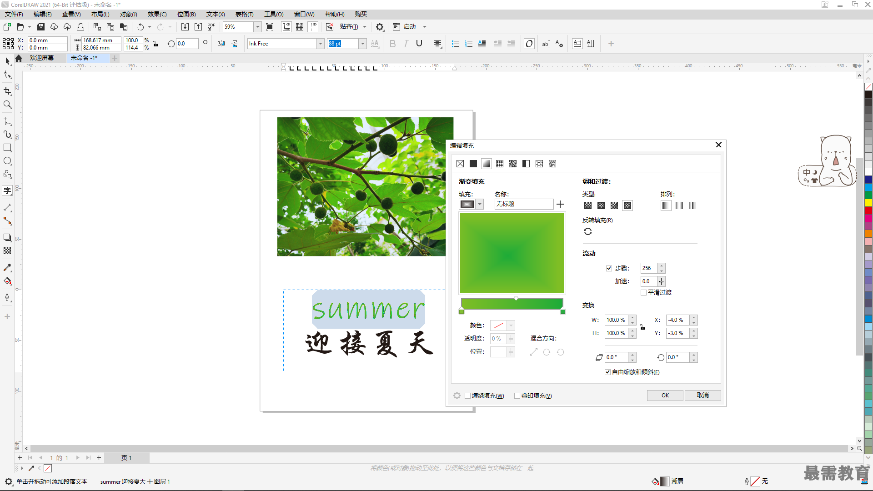Select the Interactive Fill tool

7,281
